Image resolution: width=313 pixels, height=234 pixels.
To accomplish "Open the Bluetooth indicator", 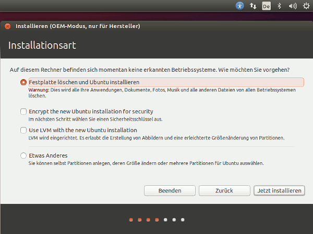I will point(279,6).
